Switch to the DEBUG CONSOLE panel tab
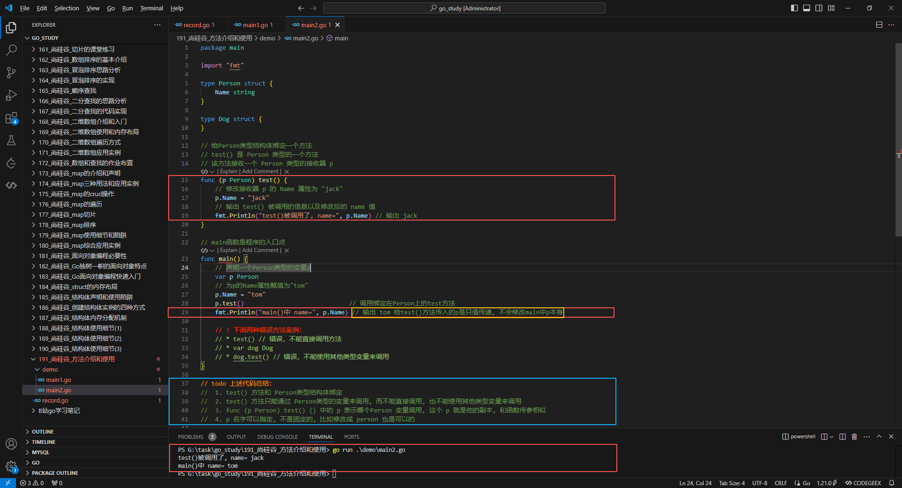902x488 pixels. pos(277,437)
